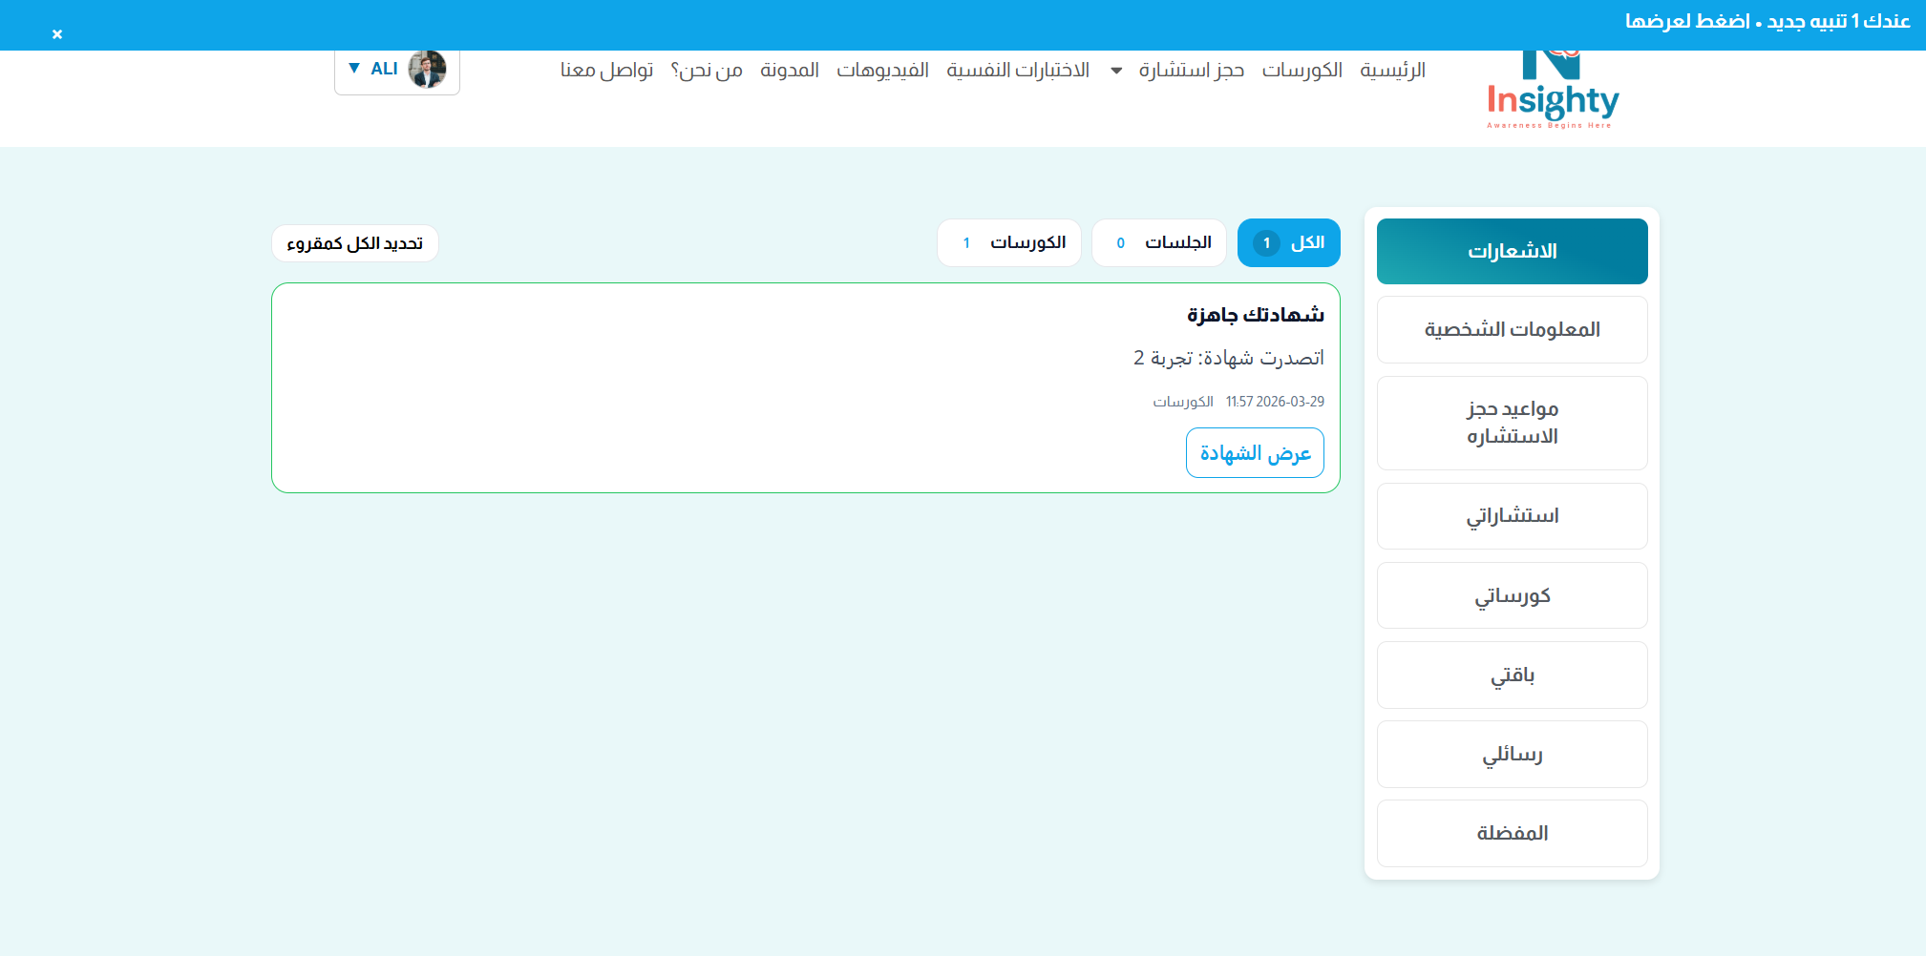
Task: Go to الاختبارات النفسية page
Action: 1018,71
